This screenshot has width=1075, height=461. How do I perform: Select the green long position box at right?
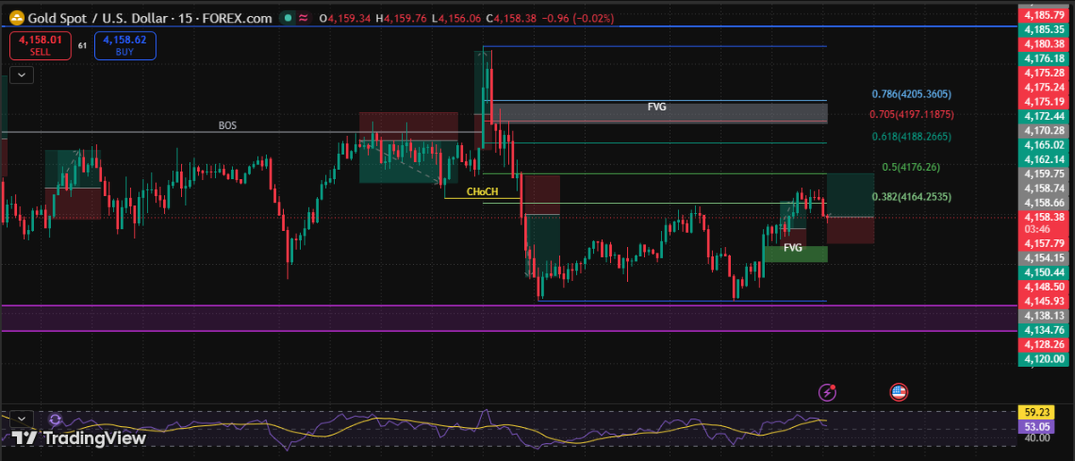[x=850, y=195]
